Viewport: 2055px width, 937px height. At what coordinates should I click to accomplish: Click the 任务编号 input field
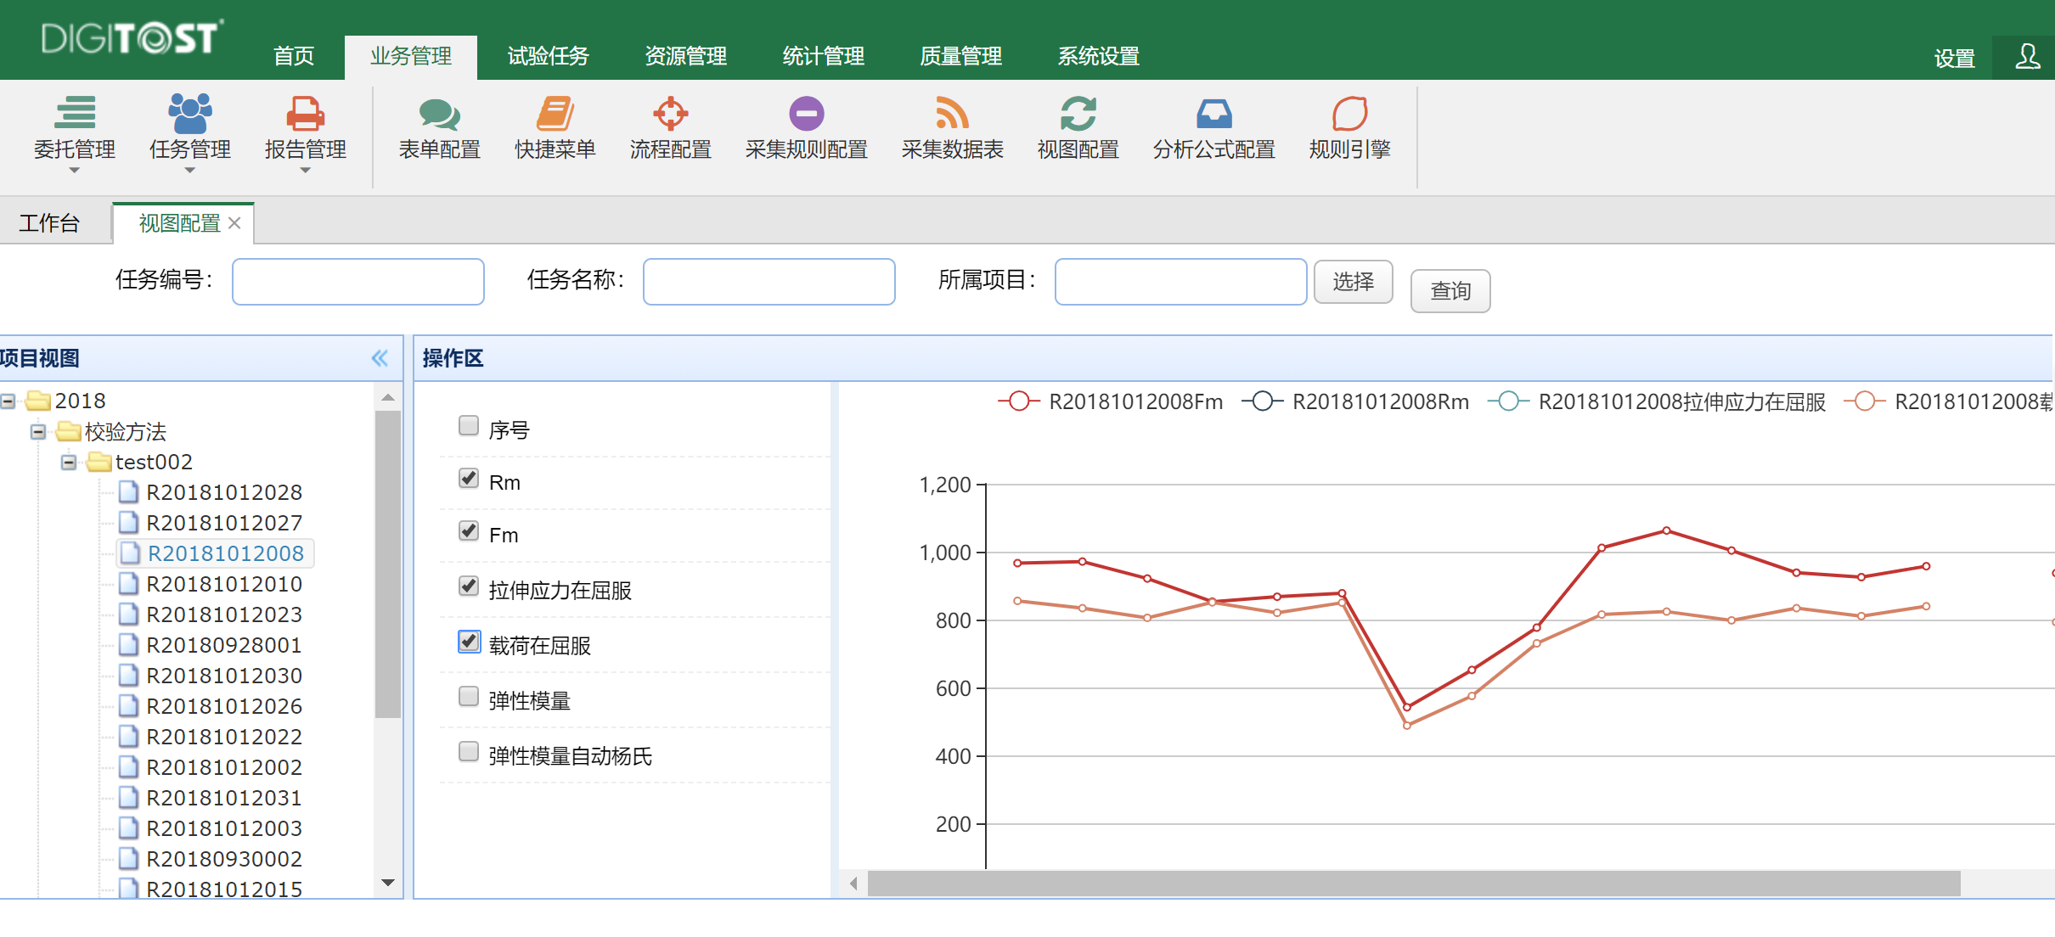click(x=358, y=282)
